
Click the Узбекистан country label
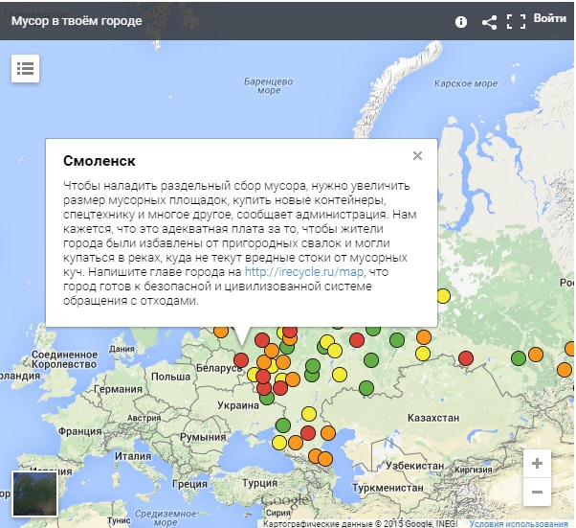click(x=414, y=466)
